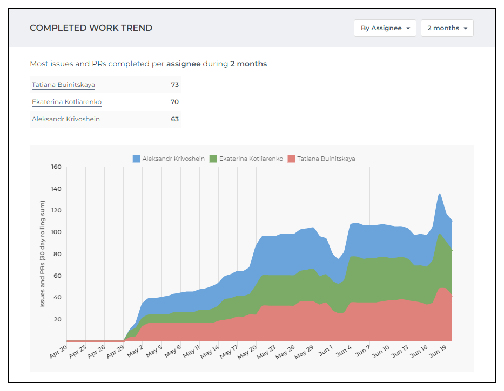Screen dimensions: 504x391
Task: Click the Jun 10 x-axis label
Action: click(x=381, y=351)
